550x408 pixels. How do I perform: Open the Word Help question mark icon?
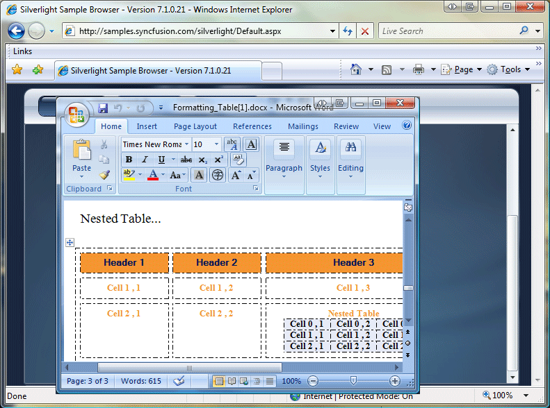407,126
